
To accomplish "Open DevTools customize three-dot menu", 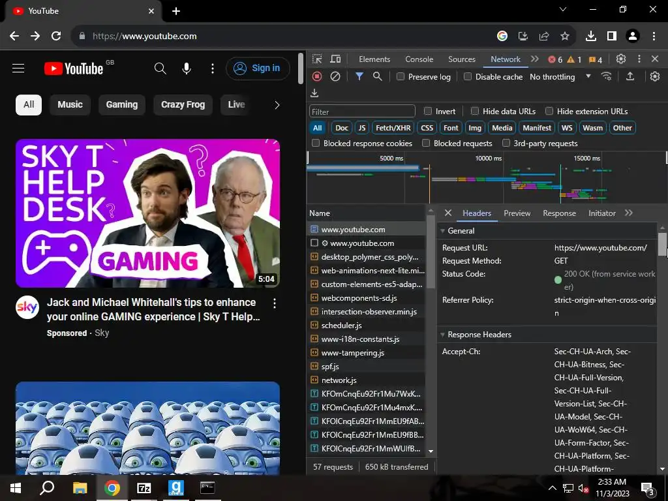I will click(639, 59).
